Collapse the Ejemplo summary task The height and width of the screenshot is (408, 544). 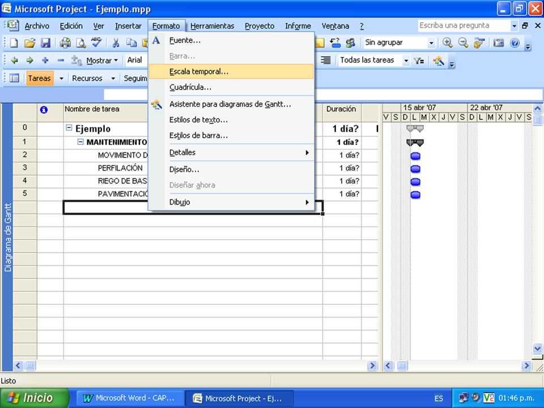(69, 128)
